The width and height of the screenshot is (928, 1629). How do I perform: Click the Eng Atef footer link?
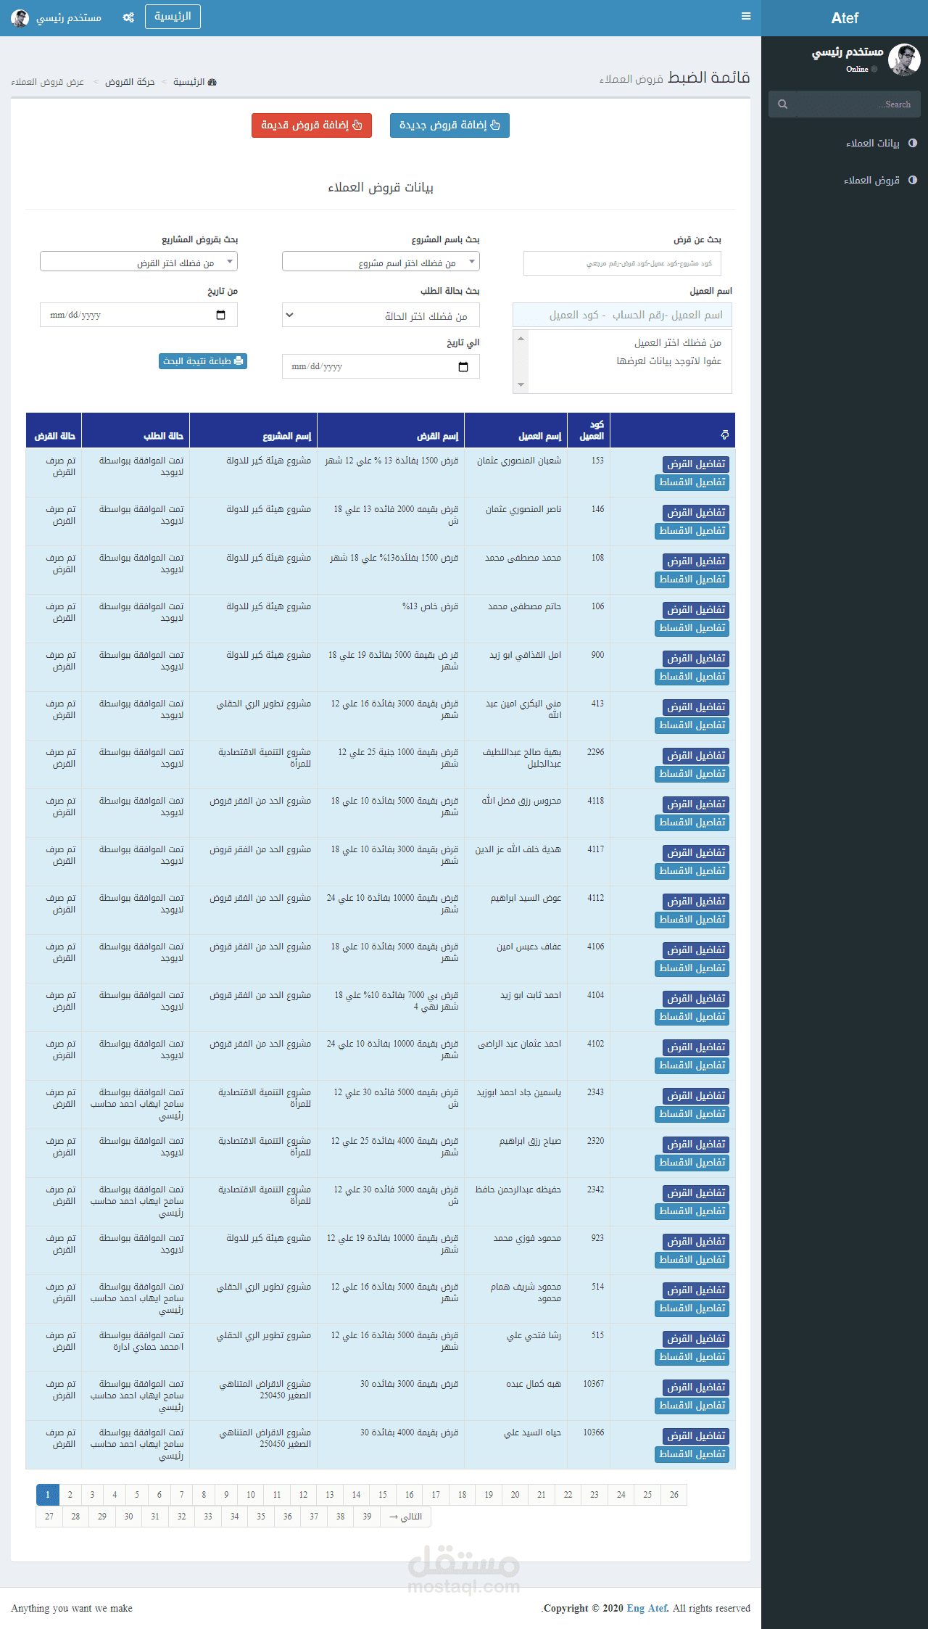pyautogui.click(x=647, y=1608)
